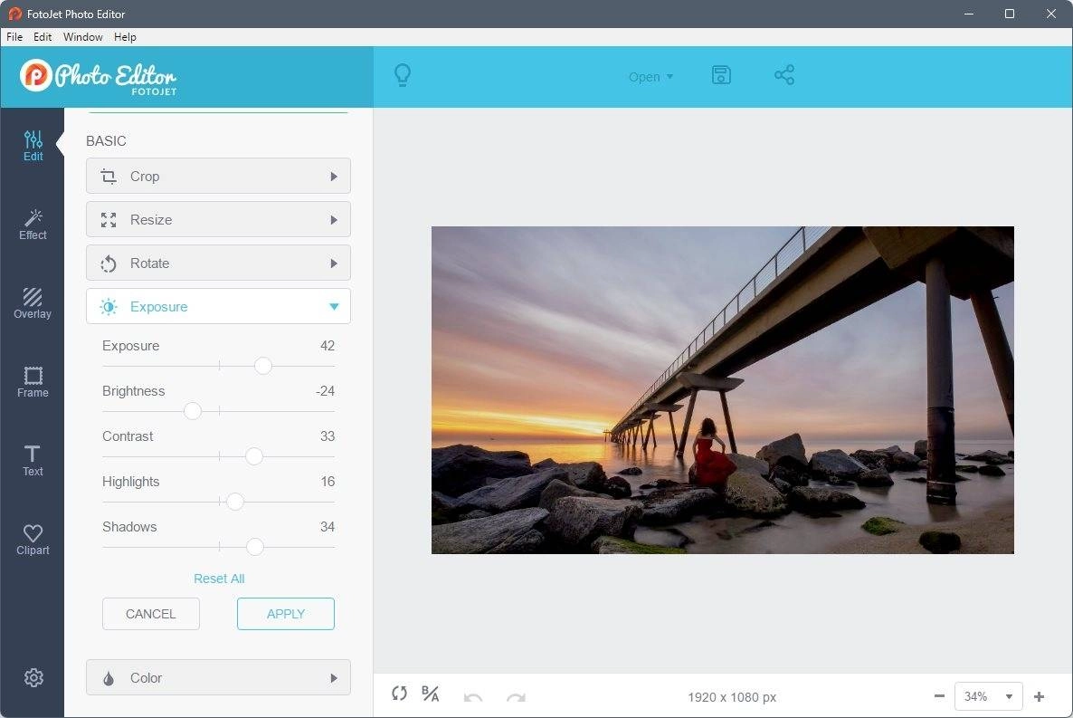Image resolution: width=1073 pixels, height=718 pixels.
Task: Click the Crop tool icon
Action: pyautogui.click(x=109, y=177)
